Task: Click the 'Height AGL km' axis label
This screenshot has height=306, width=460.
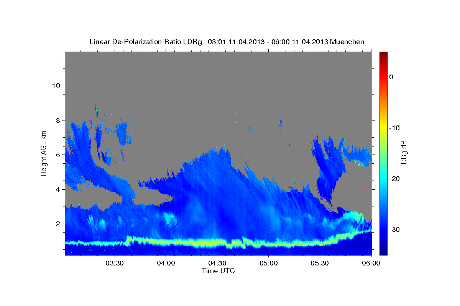Action: pyautogui.click(x=44, y=153)
